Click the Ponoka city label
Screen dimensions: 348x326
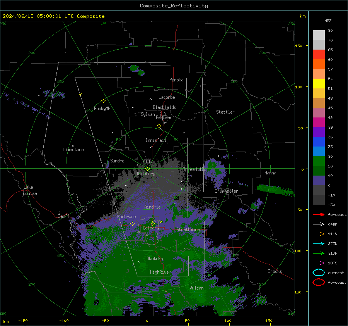(x=176, y=80)
